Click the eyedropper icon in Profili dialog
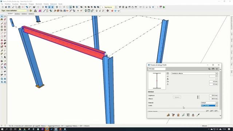233x131 pixels. 198,115
